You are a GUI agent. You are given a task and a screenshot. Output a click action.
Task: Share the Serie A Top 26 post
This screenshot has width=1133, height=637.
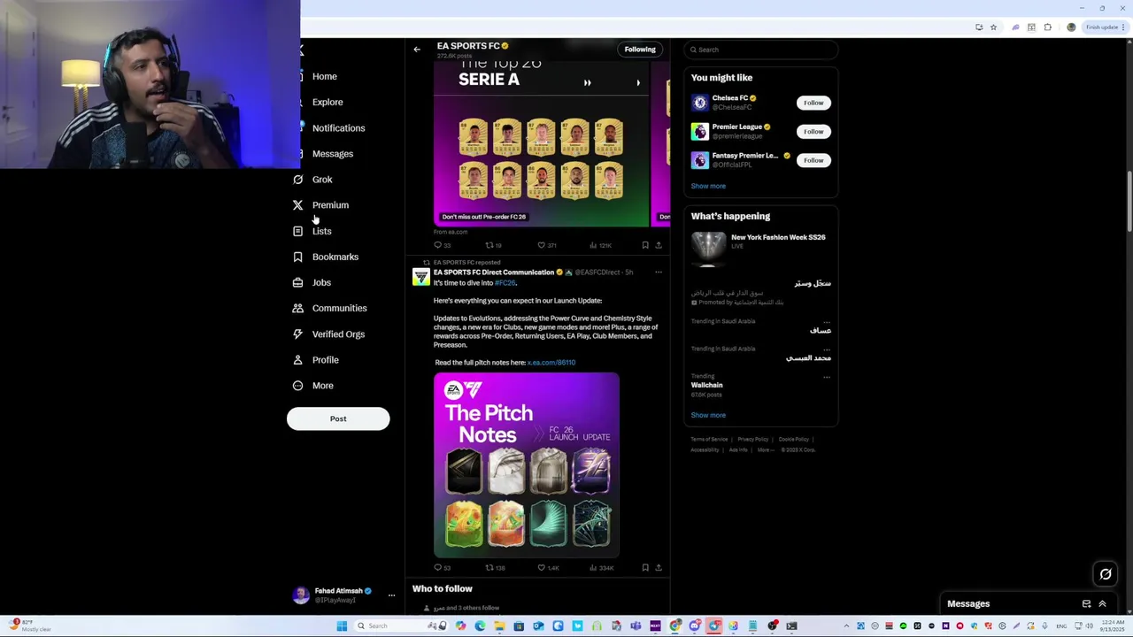point(659,245)
